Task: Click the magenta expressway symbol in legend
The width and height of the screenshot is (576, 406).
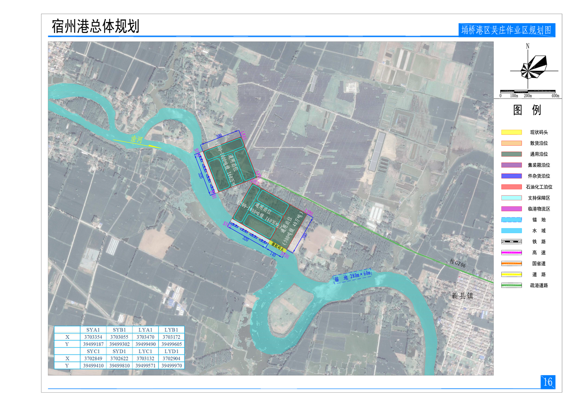Action: 511,253
